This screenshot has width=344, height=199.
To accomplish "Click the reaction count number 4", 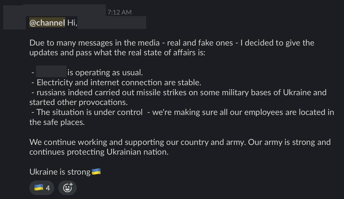I will [48, 188].
